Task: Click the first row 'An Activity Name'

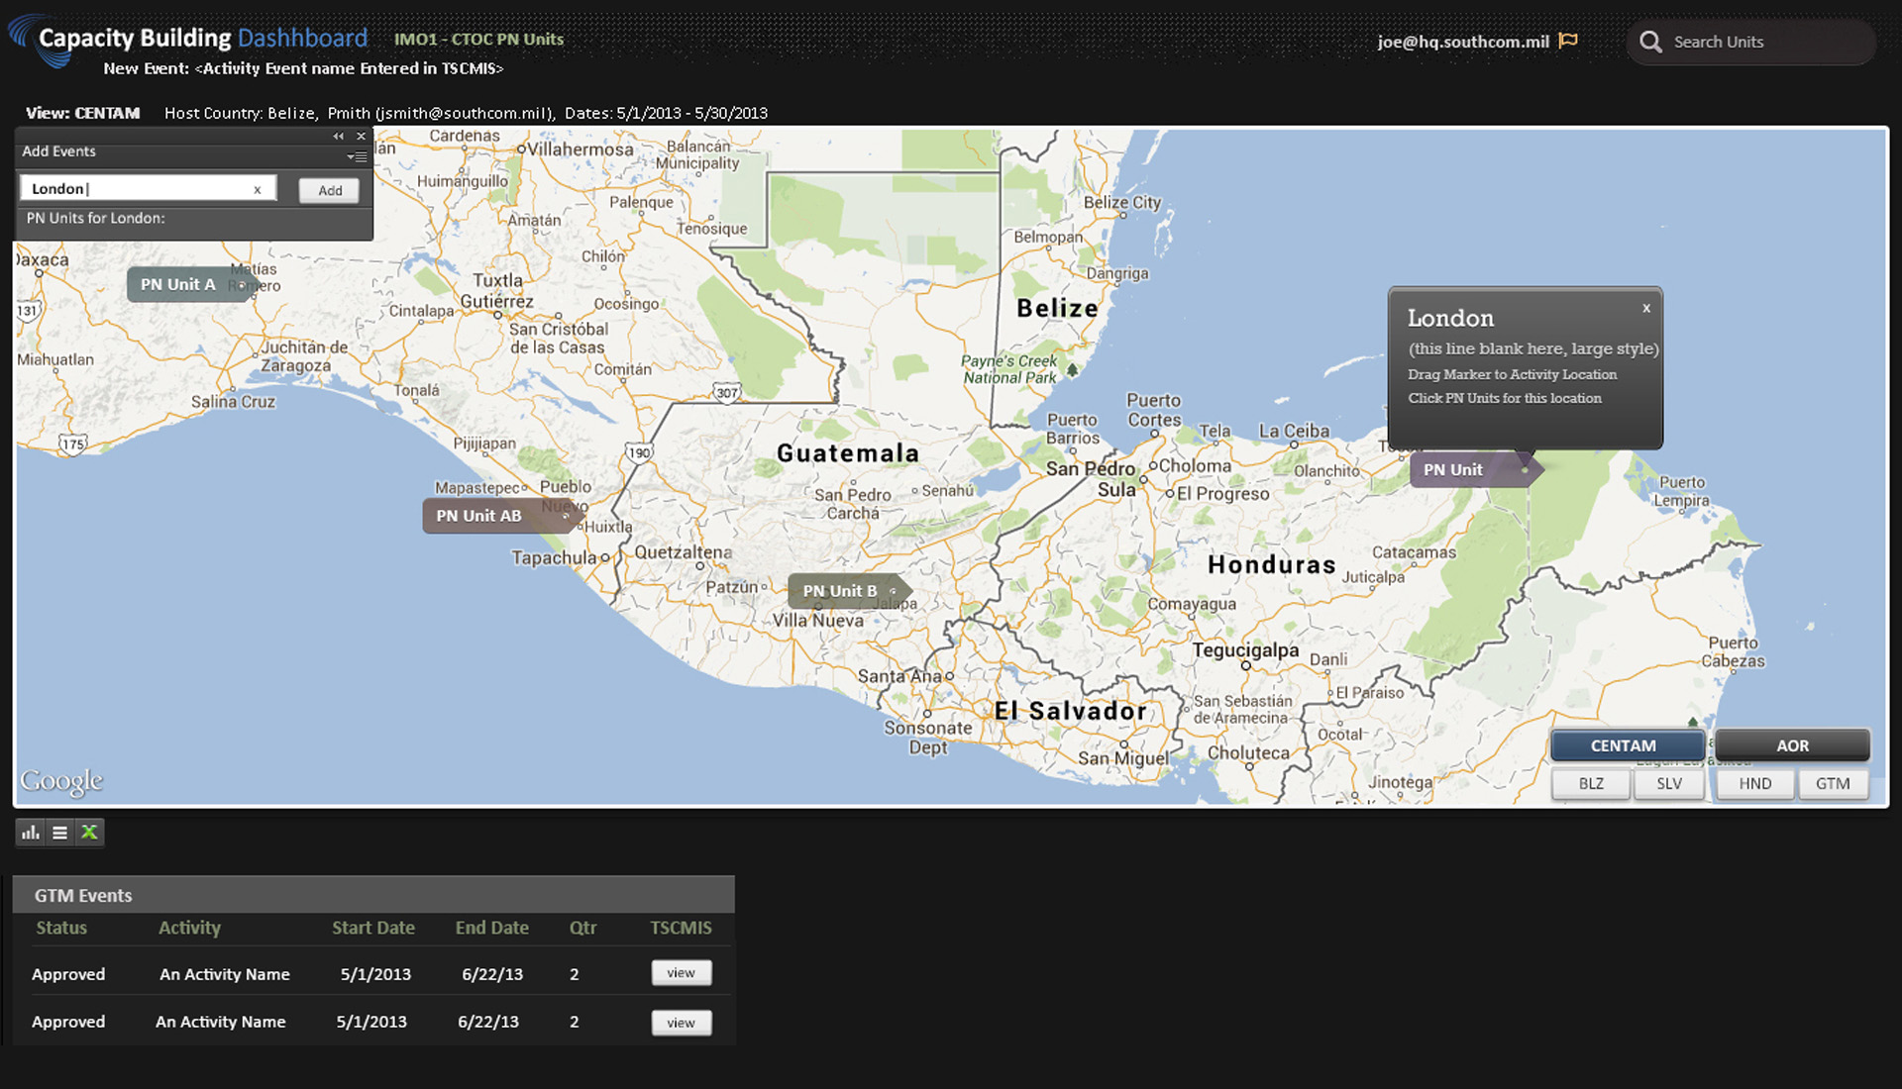Action: pyautogui.click(x=225, y=974)
